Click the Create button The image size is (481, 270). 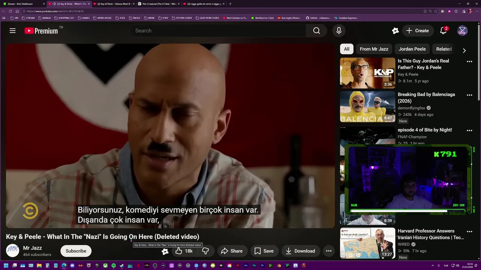(417, 31)
